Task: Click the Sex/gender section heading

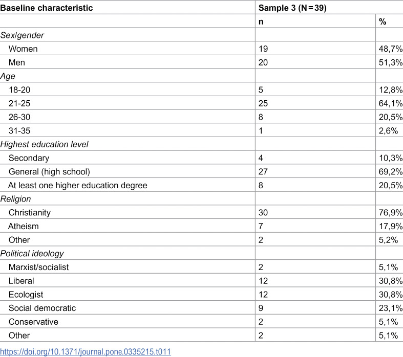Action: pyautogui.click(x=22, y=35)
